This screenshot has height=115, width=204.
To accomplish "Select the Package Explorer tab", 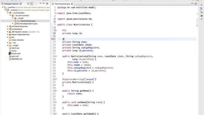I will pyautogui.click(x=11, y=4).
